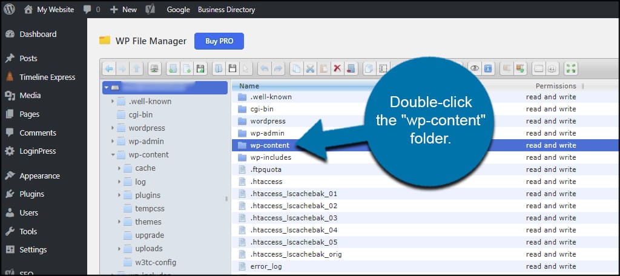
Task: Expand the .well-known folder in tree
Action: (113, 102)
